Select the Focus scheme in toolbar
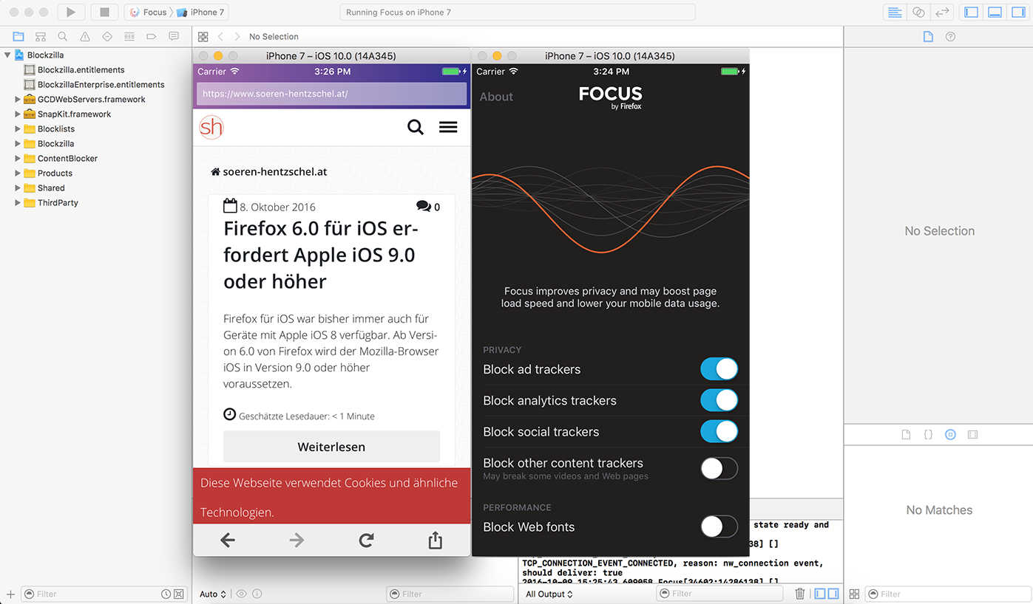 [149, 12]
